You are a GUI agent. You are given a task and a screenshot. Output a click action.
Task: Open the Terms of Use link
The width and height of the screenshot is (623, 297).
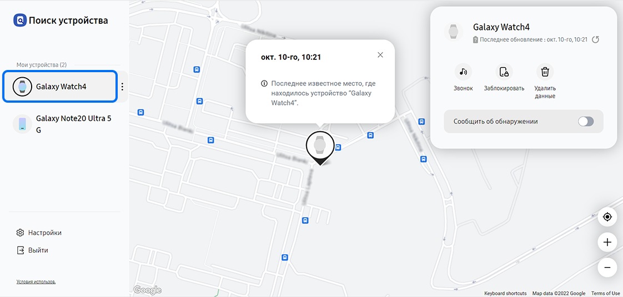606,294
